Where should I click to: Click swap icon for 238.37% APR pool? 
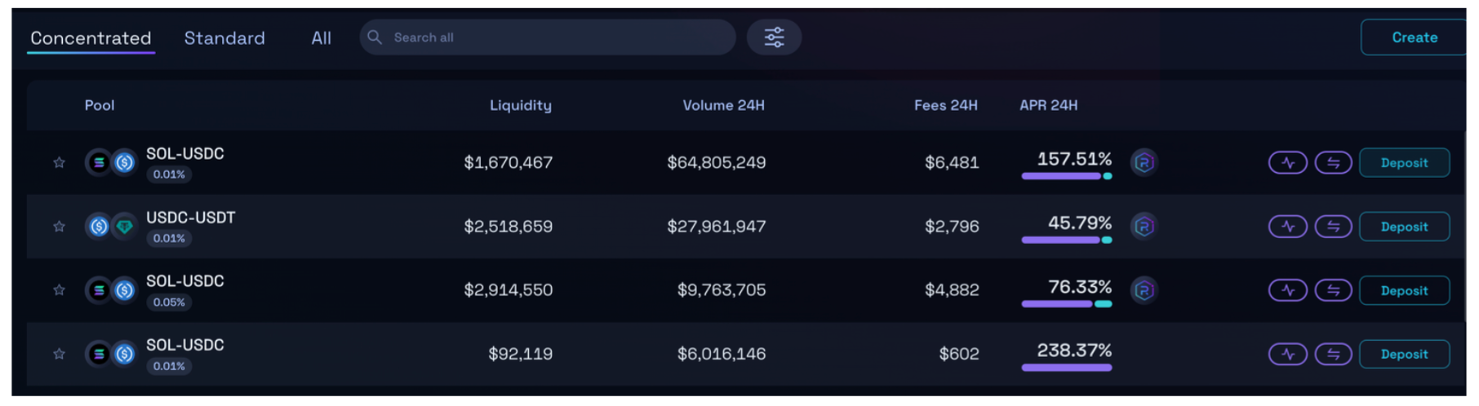click(1333, 354)
